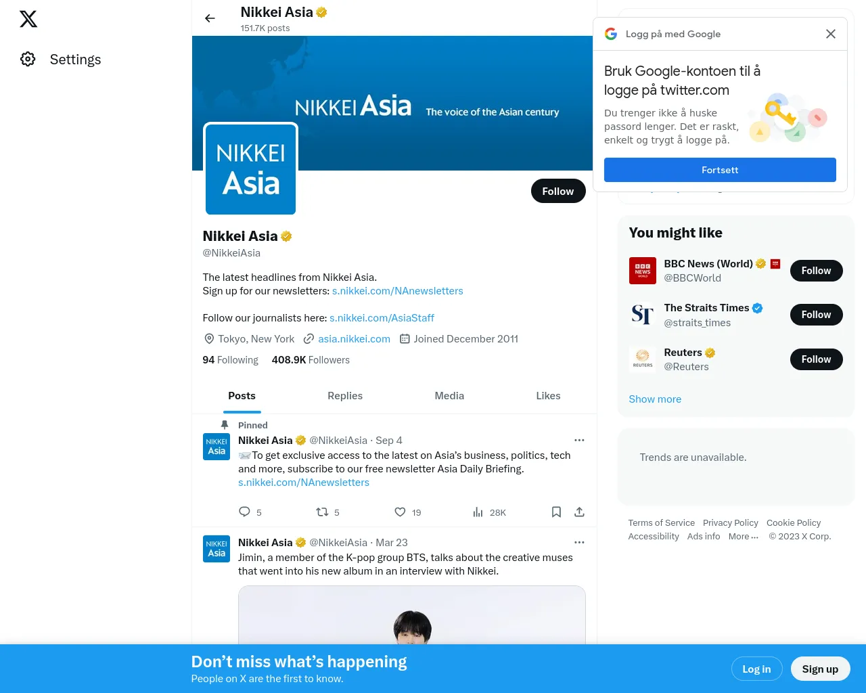Viewport: 866px width, 693px height.
Task: Open the Likes tab
Action: tap(548, 396)
